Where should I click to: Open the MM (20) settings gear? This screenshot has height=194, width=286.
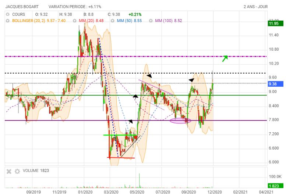click(75, 21)
